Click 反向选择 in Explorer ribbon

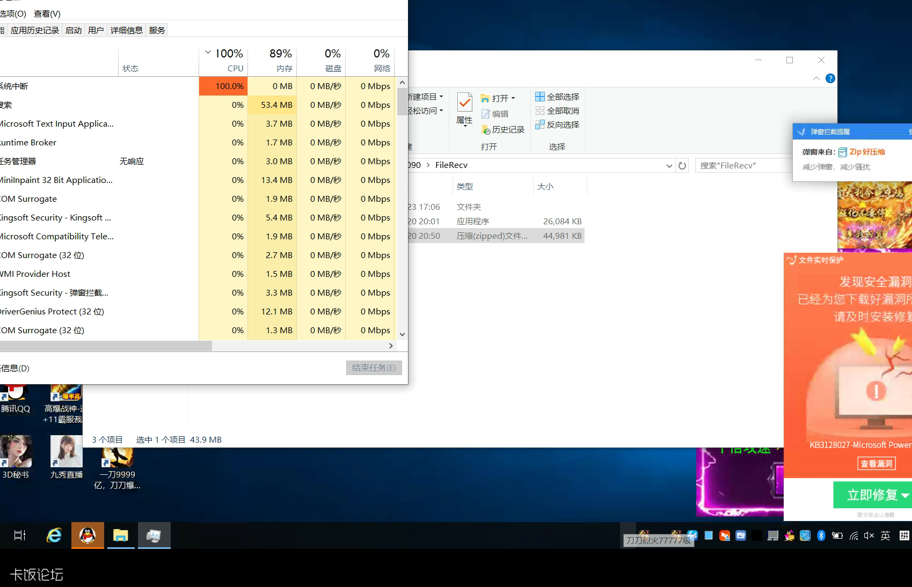click(557, 124)
